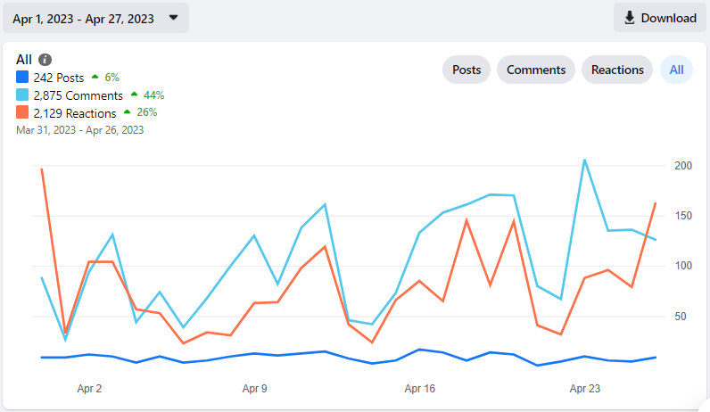Click the green up arrow beside 26%
Screen dimensions: 710x412
pyautogui.click(x=128, y=111)
